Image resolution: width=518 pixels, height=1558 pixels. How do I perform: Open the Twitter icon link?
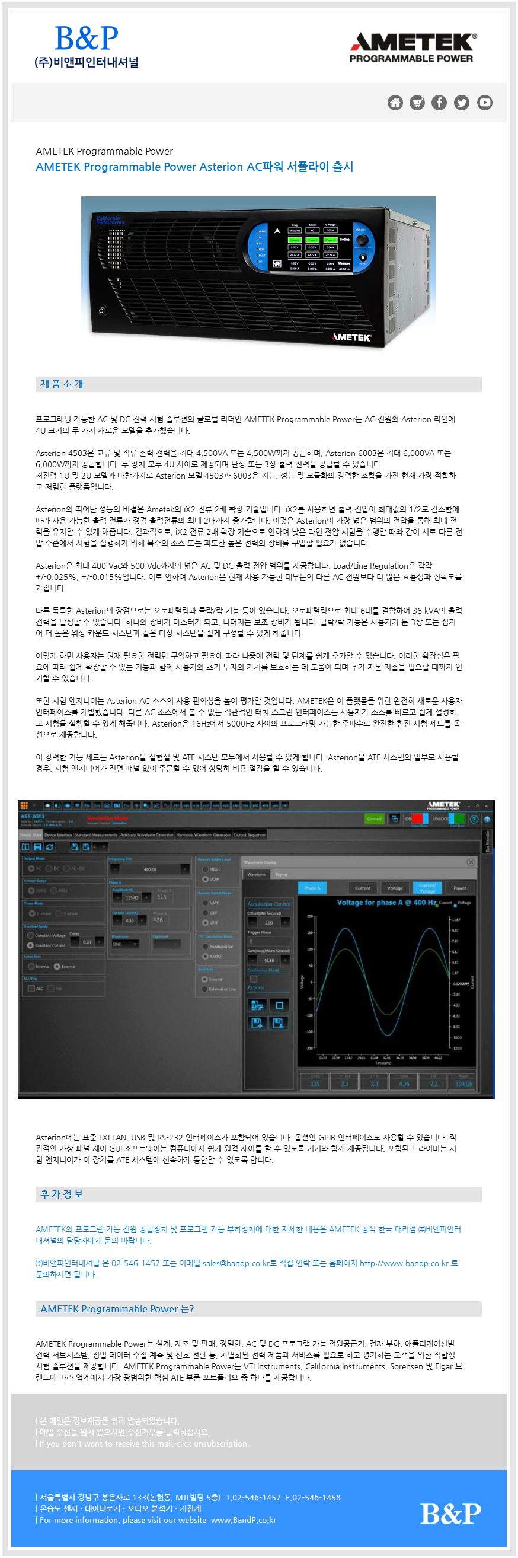(x=462, y=103)
